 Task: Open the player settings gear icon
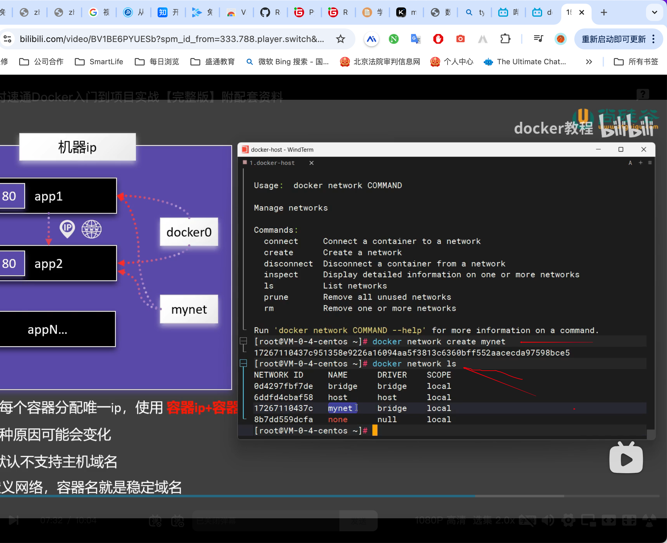coord(568,520)
